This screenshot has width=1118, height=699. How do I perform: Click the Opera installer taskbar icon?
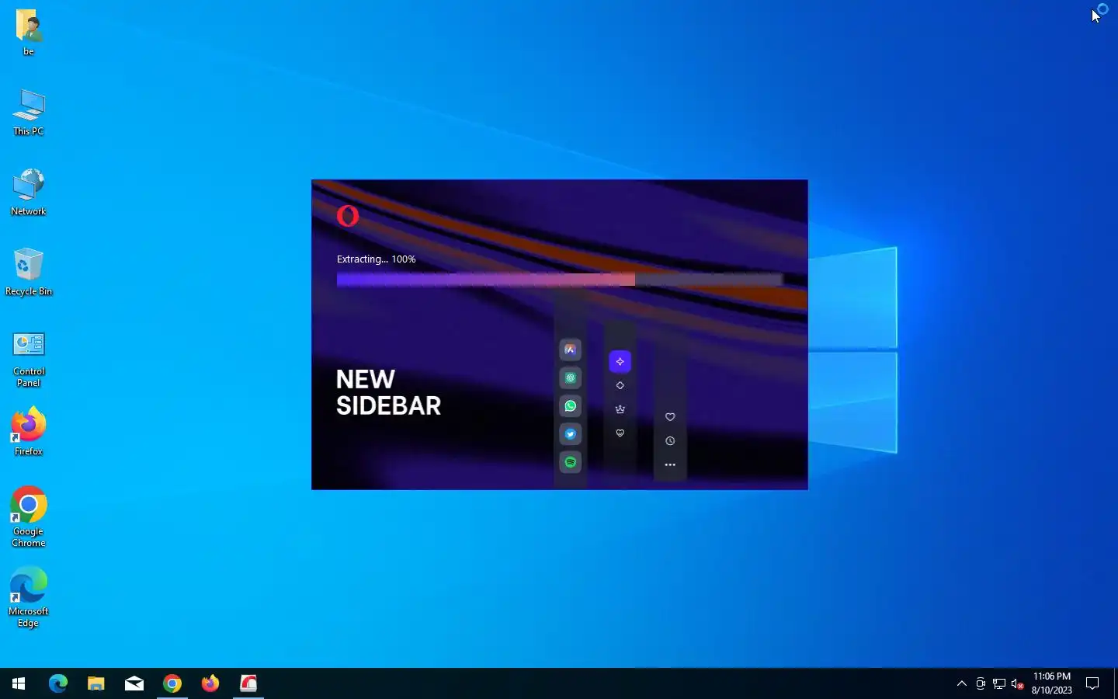(248, 683)
